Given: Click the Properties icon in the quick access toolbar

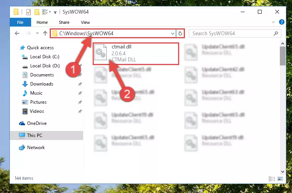Looking at the screenshot, I should coord(28,12).
